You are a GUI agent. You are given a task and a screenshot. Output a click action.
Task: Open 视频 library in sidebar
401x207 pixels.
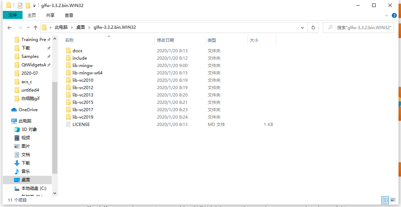pyautogui.click(x=22, y=138)
